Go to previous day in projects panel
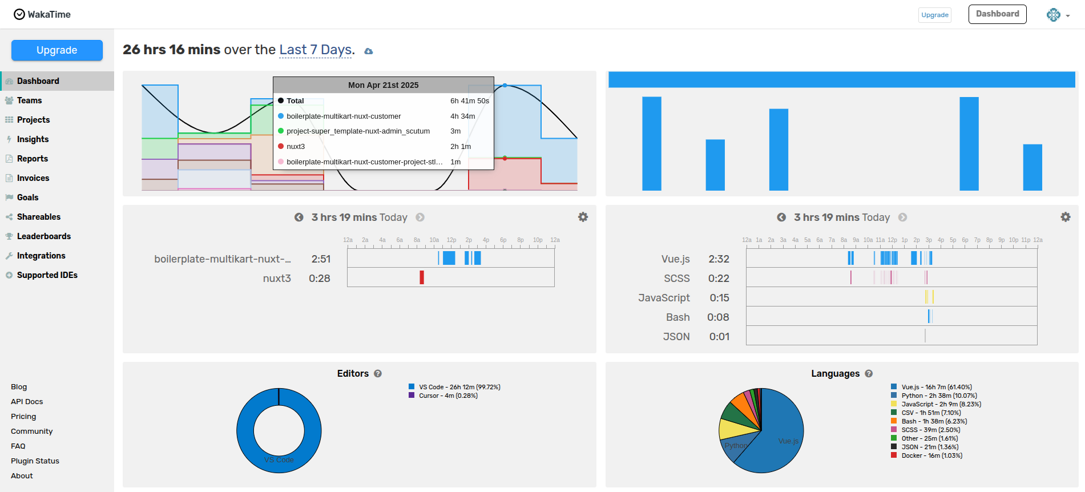Image resolution: width=1085 pixels, height=492 pixels. (299, 217)
